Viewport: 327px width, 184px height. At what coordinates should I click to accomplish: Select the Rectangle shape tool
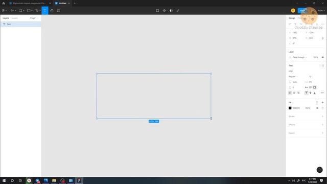pos(29,11)
